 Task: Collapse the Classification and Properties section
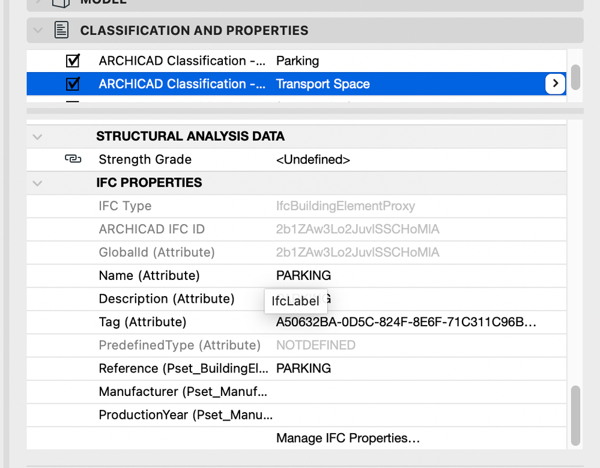[38, 31]
